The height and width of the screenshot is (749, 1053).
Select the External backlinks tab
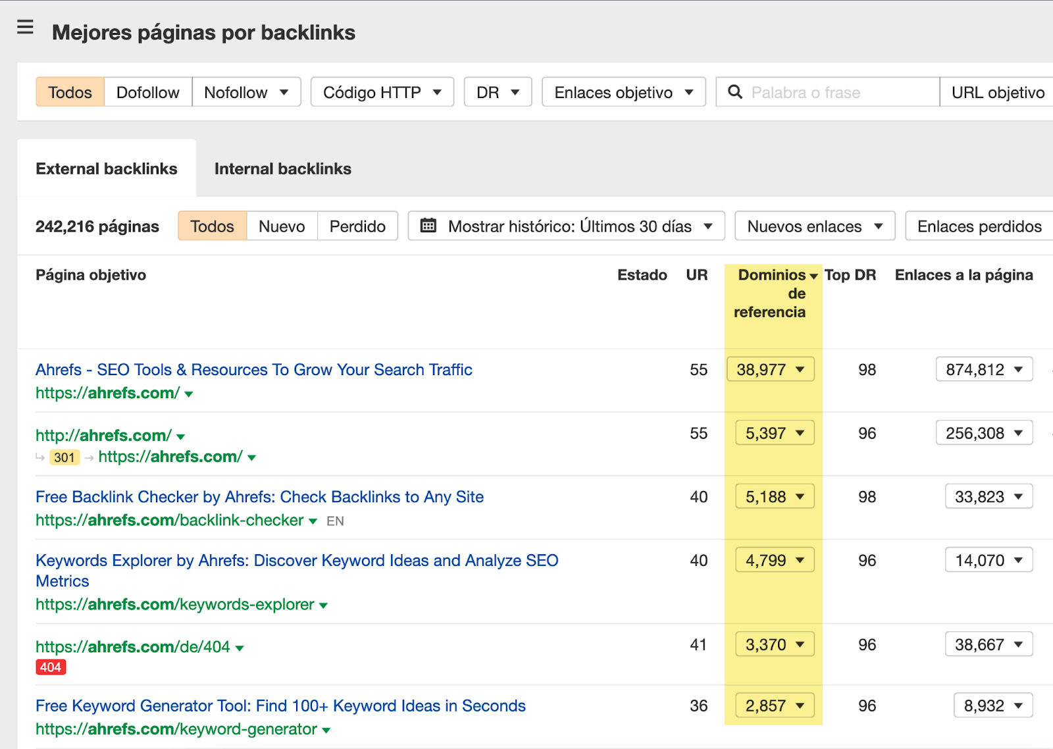click(x=107, y=169)
